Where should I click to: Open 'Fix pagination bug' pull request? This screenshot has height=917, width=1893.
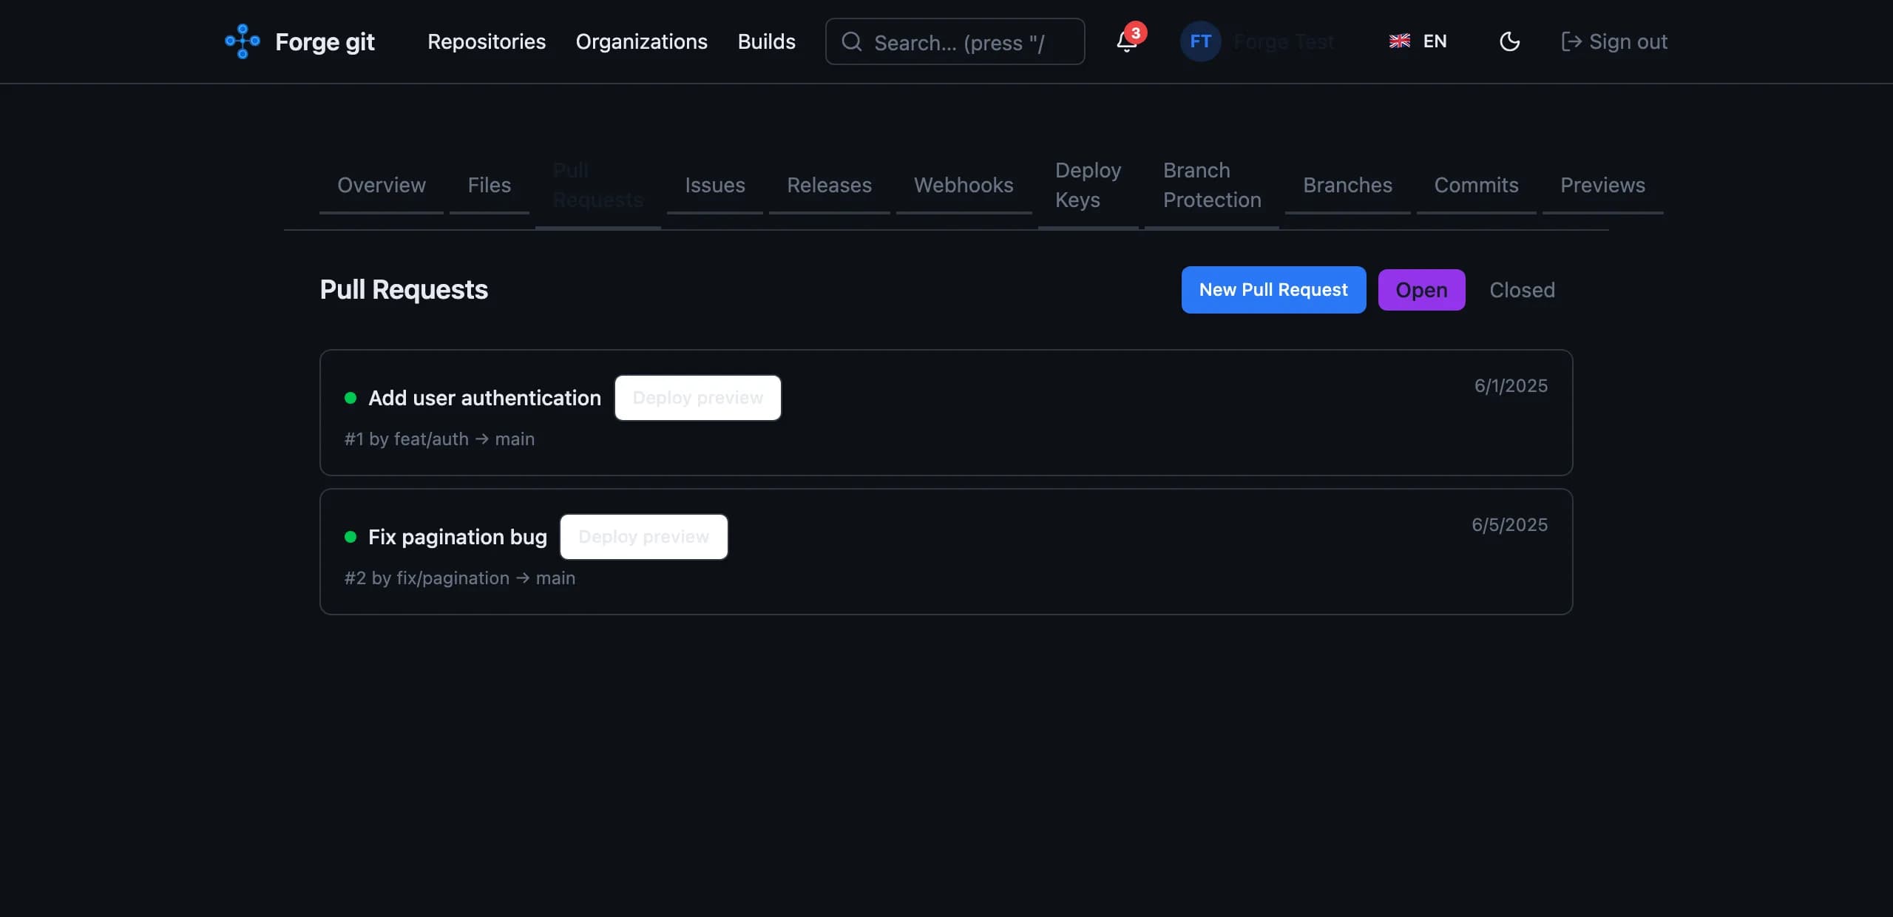(457, 537)
